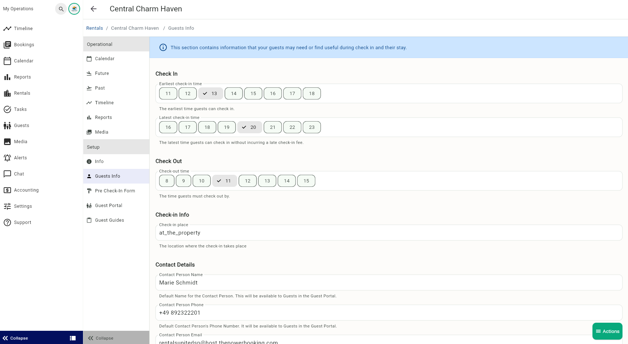Toggle selected check-out chip 11

coord(225,181)
